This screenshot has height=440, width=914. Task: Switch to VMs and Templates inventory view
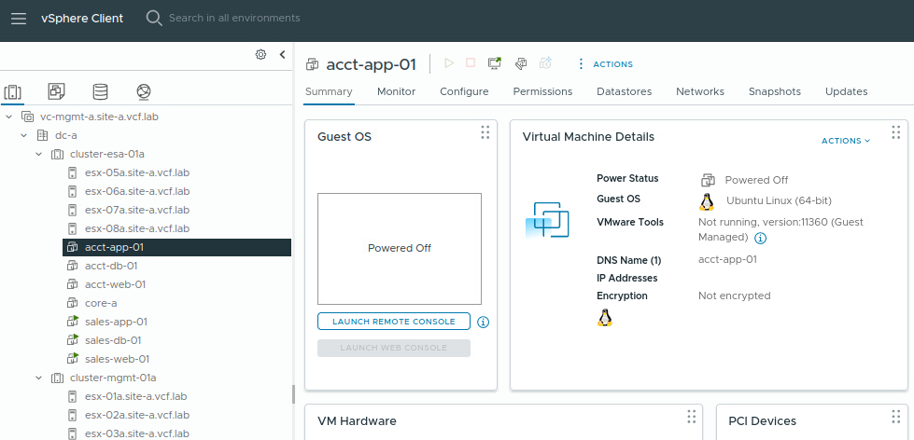click(56, 91)
